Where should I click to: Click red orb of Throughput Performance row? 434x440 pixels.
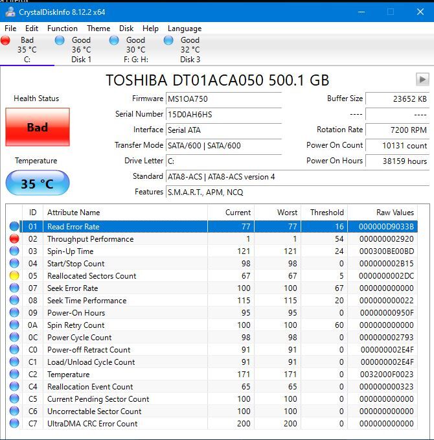tap(14, 238)
